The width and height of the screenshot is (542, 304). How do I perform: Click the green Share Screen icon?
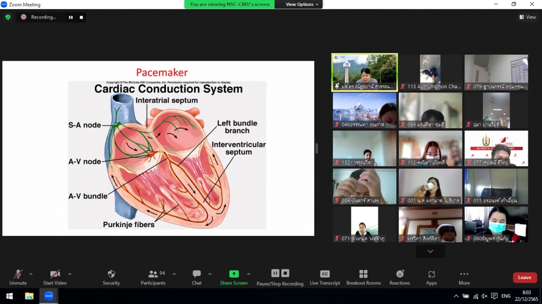coord(234,274)
